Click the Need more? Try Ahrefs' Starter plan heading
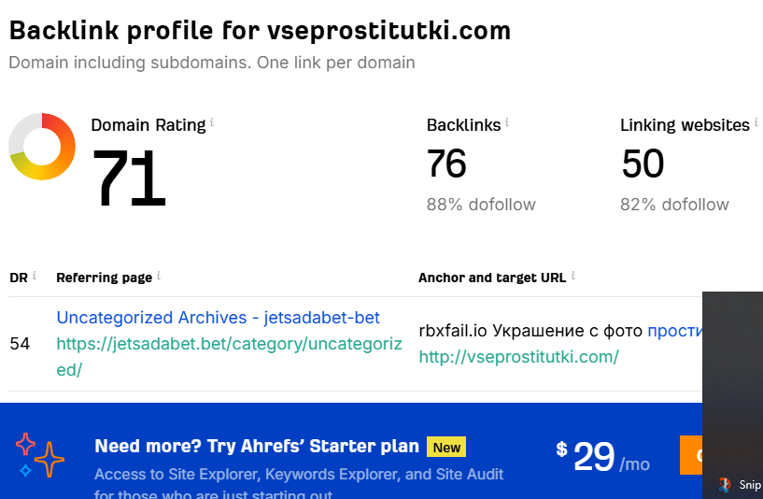This screenshot has width=763, height=499. (257, 447)
